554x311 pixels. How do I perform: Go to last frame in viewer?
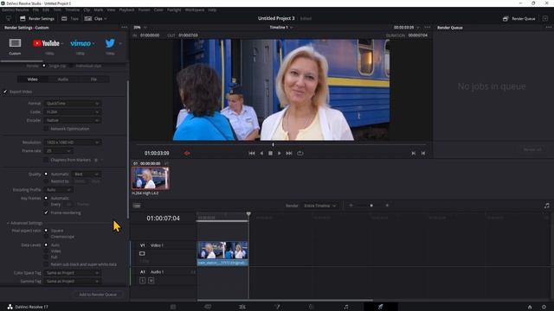(289, 154)
